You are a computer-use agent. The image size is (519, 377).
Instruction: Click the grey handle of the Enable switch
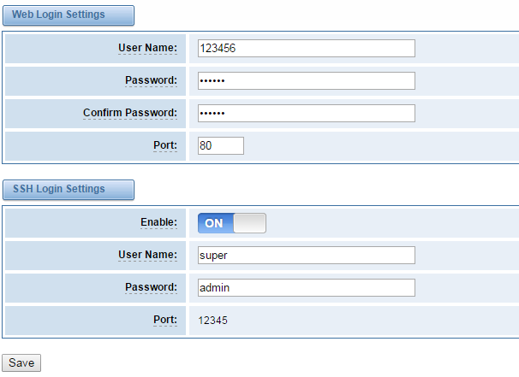coord(249,223)
